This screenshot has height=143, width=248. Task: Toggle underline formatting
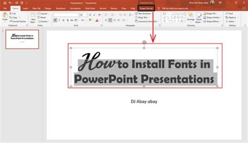point(63,20)
